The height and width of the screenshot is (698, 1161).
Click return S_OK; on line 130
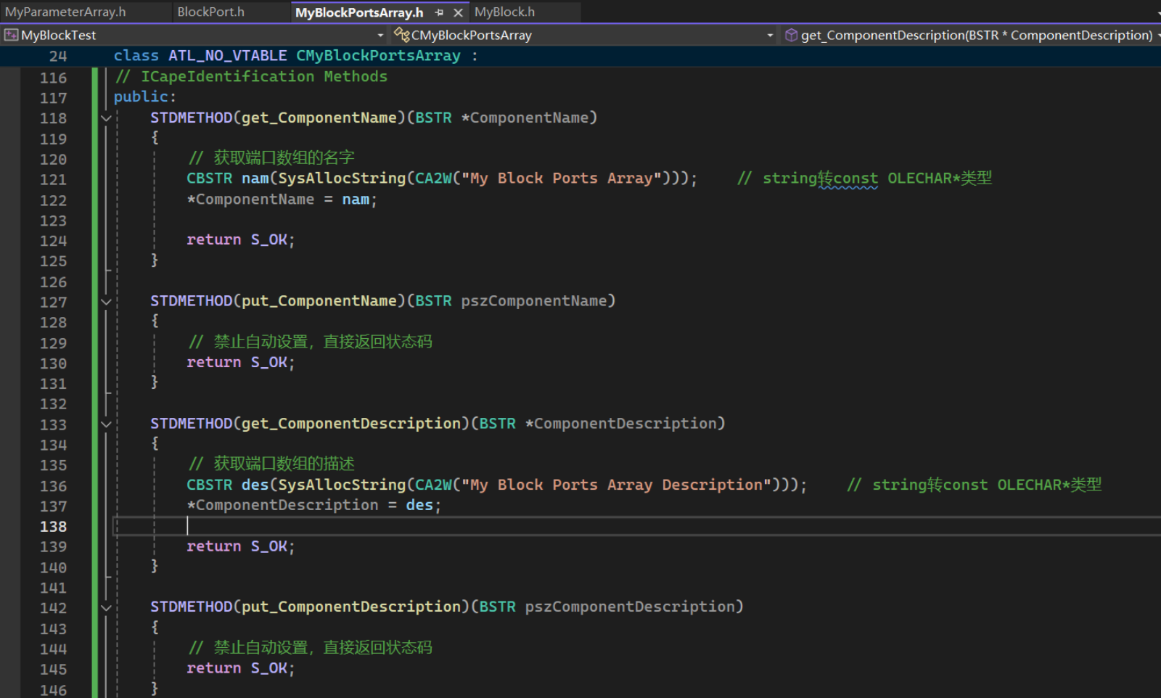[x=241, y=362]
